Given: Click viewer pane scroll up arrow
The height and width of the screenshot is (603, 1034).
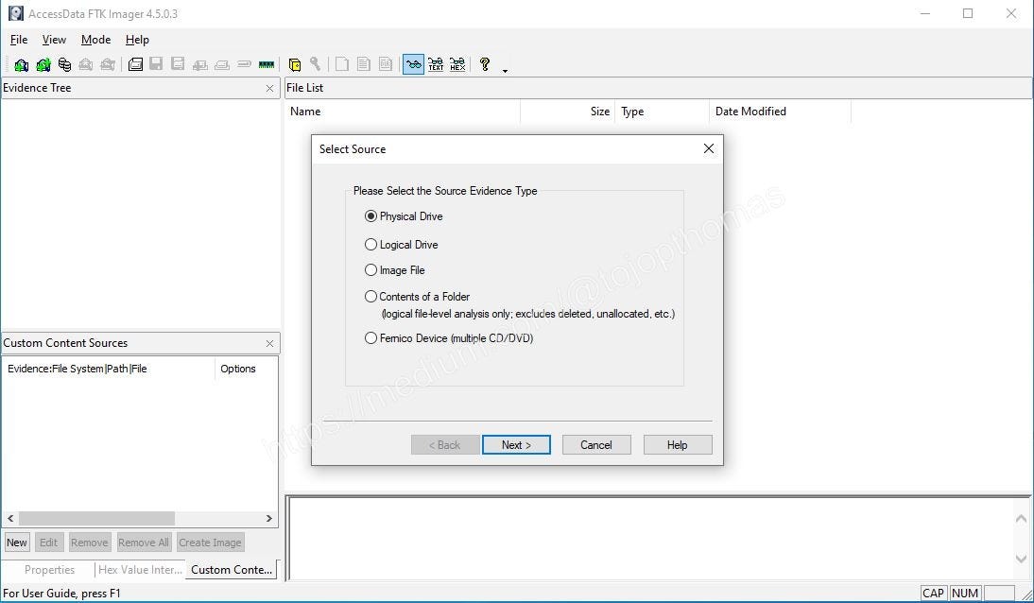Looking at the screenshot, I should point(1022,519).
